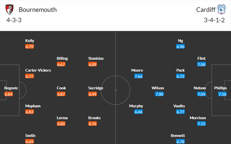Select Cardiff goalkeeper Phillips
The height and width of the screenshot is (144, 231).
click(x=220, y=88)
